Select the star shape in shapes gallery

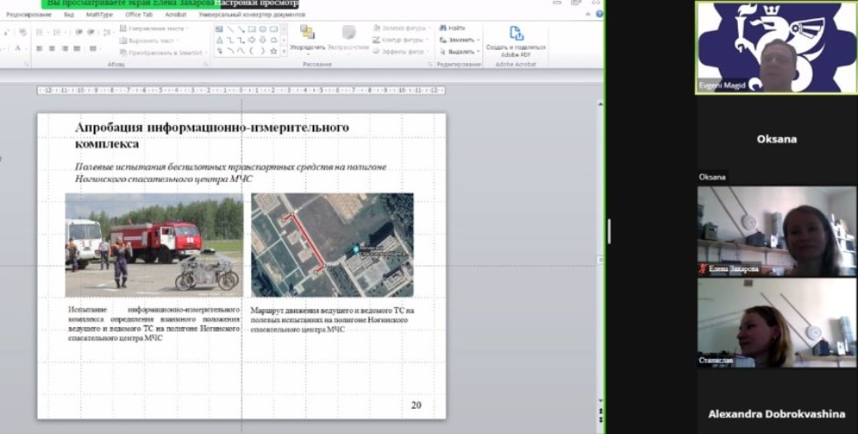273,52
